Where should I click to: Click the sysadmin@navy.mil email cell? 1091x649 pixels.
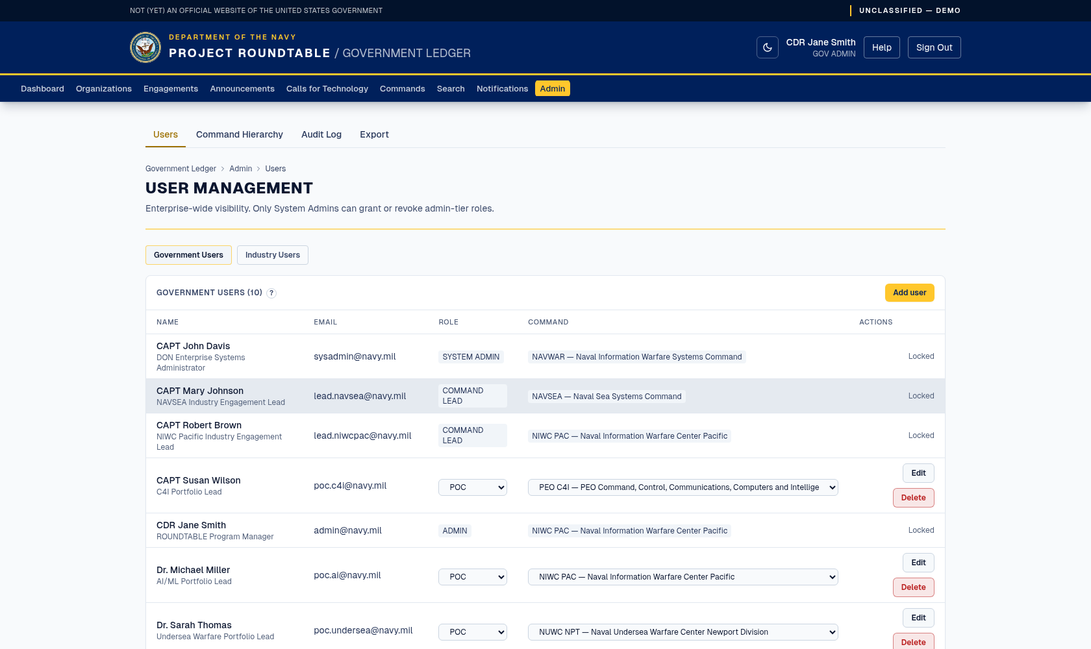[355, 356]
